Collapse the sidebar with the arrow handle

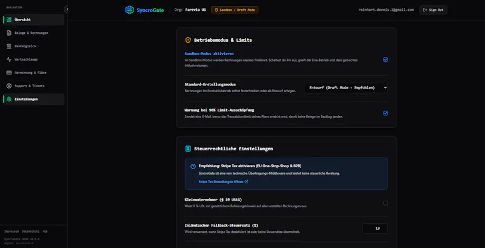[x=66, y=9]
